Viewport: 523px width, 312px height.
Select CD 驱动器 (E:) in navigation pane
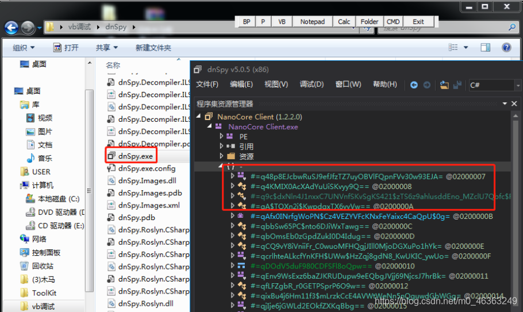(x=55, y=226)
